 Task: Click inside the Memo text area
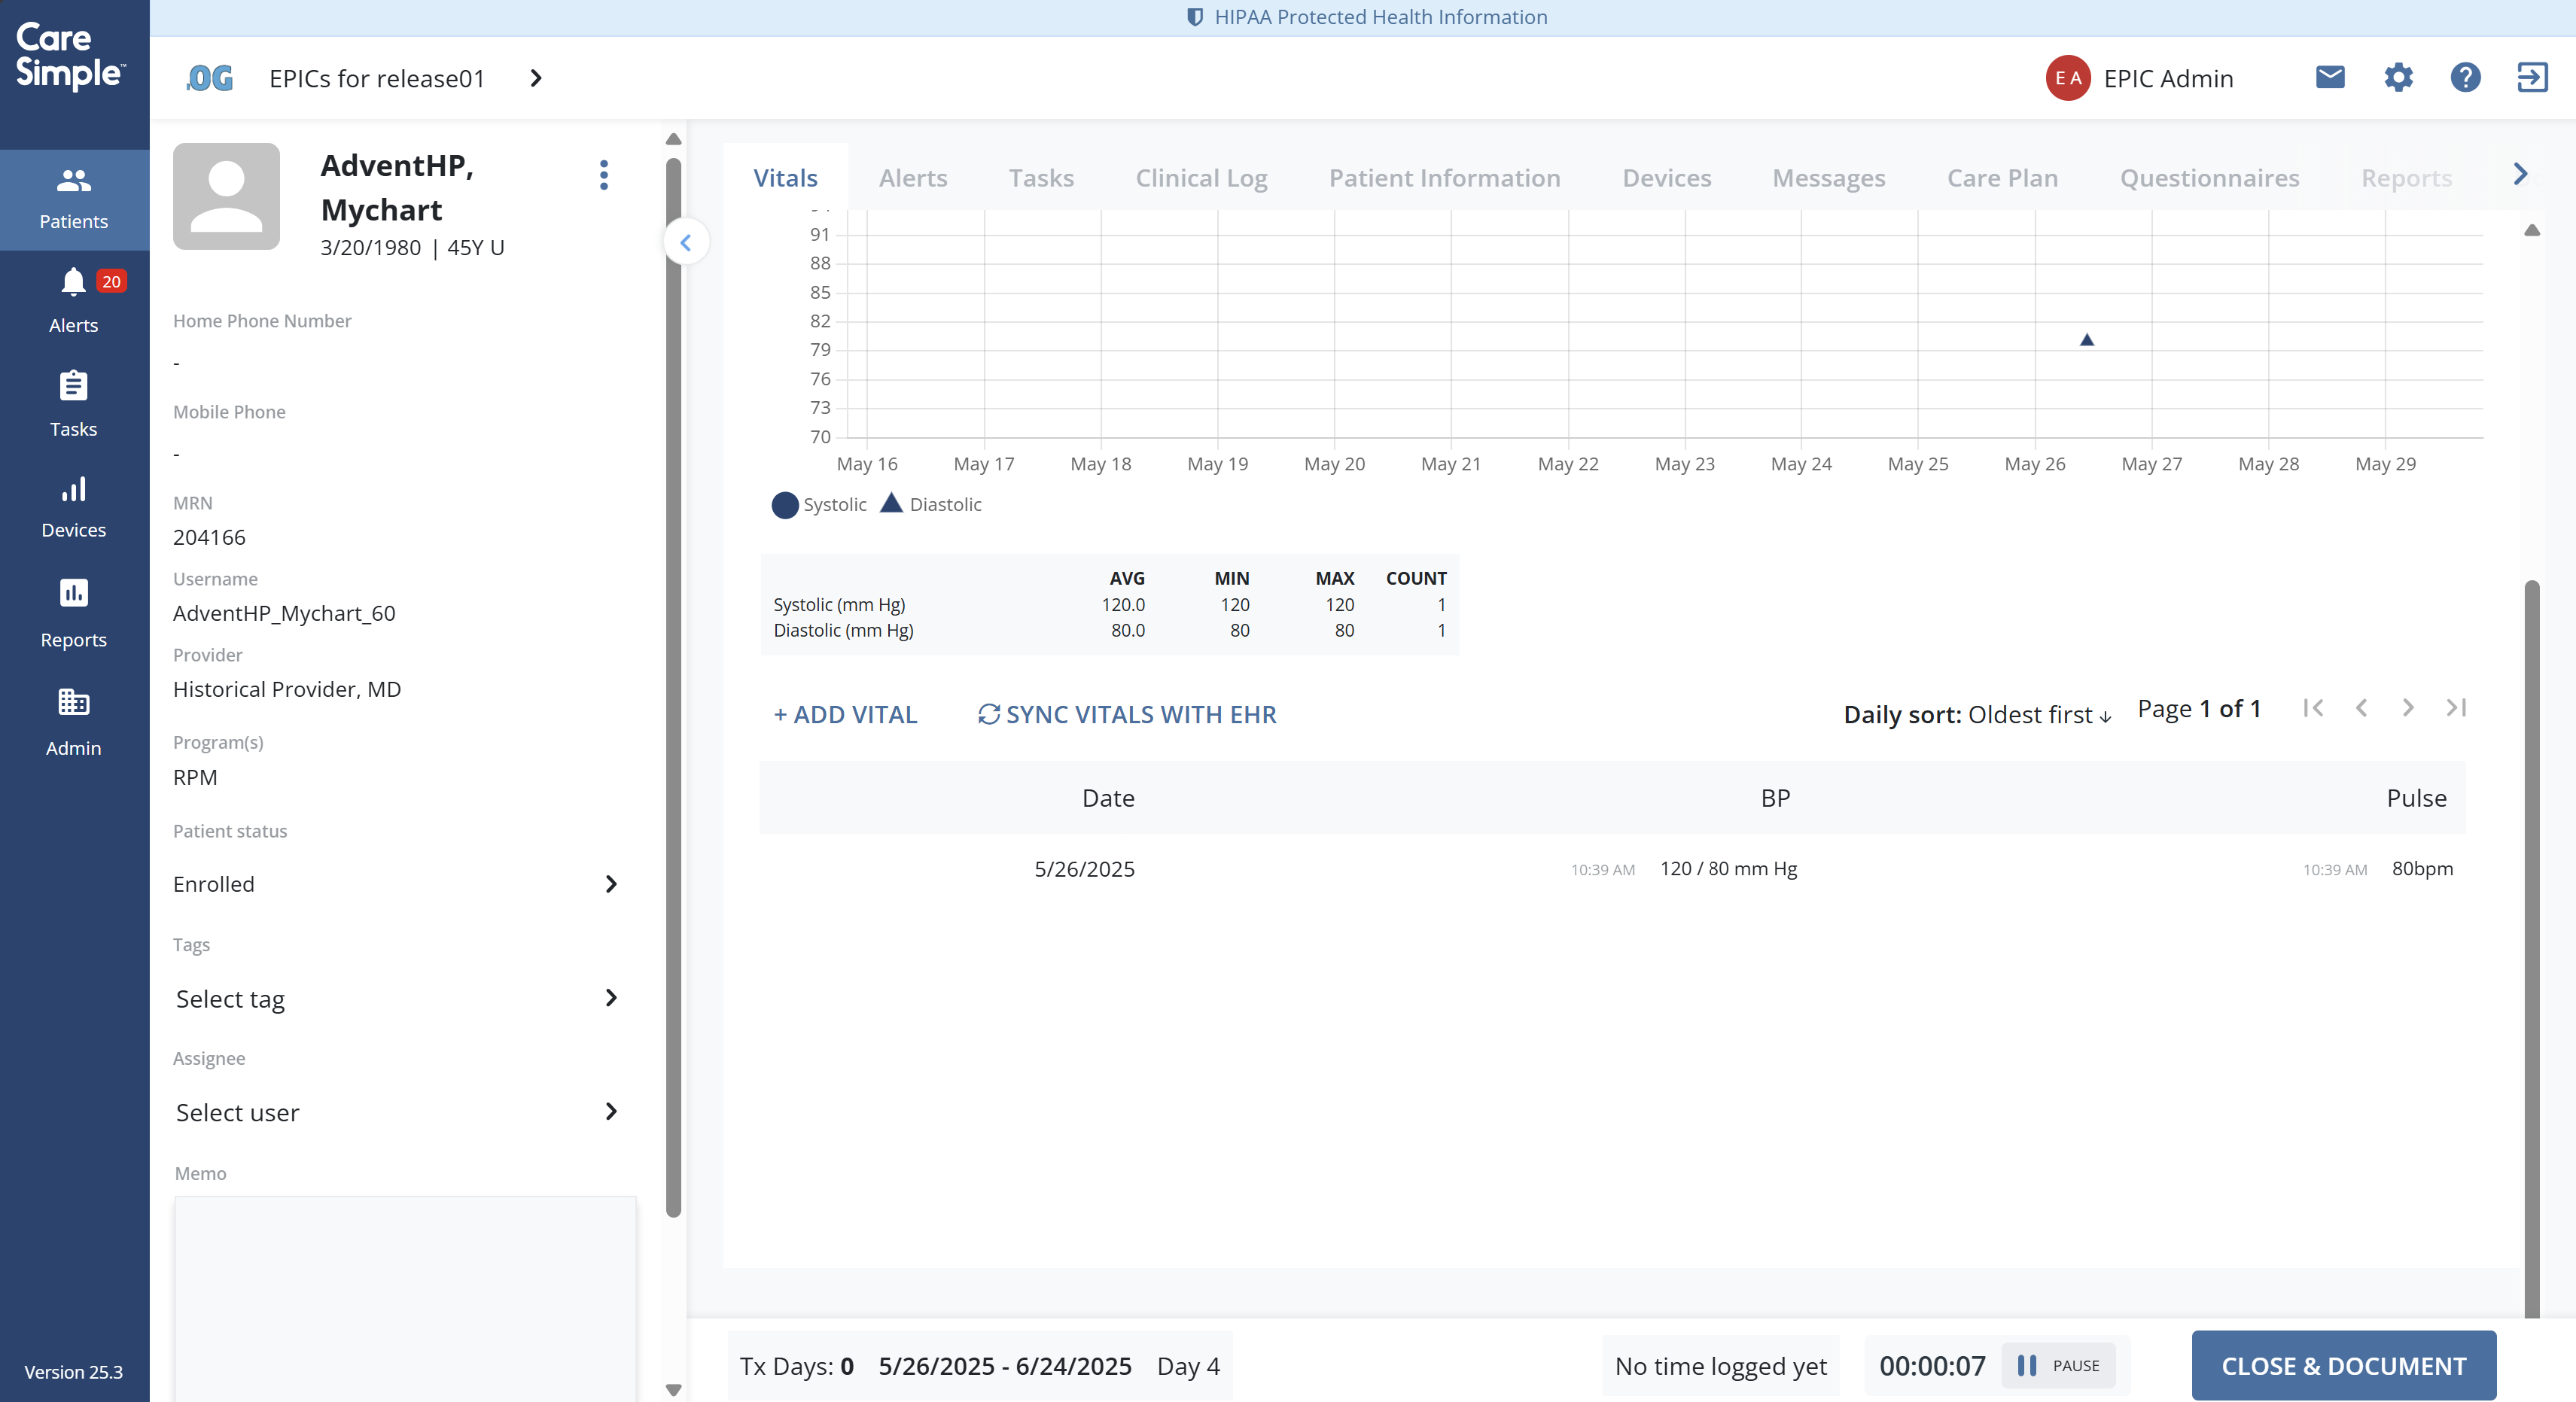tap(405, 1295)
